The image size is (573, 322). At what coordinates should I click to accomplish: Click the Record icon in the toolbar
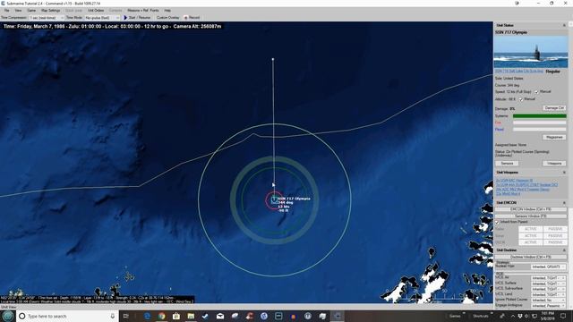pyautogui.click(x=185, y=18)
